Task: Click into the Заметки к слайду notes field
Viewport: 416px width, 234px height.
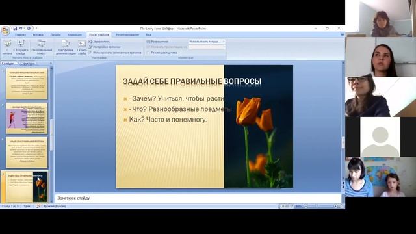Action: pos(198,198)
